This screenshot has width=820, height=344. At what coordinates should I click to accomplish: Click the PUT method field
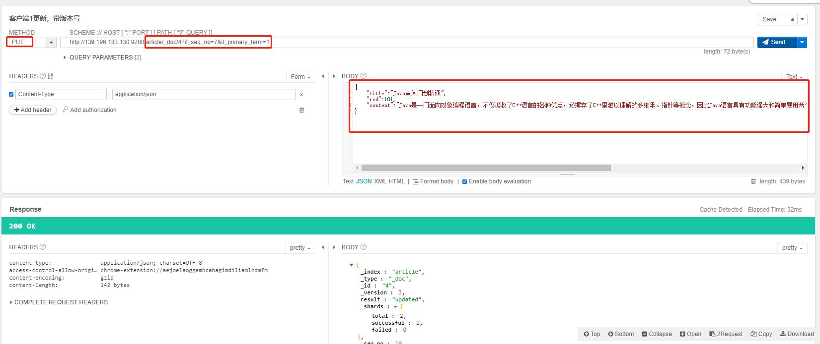[27, 43]
